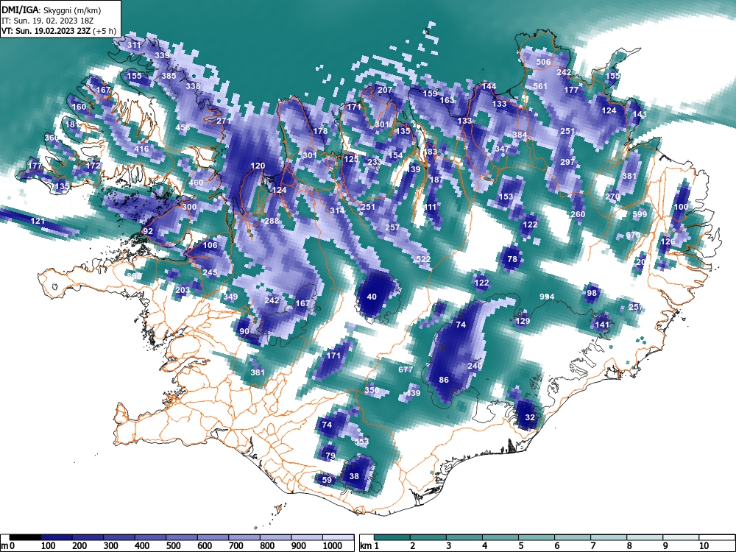Click the visibility value 78
This screenshot has width=736, height=552.
(512, 259)
